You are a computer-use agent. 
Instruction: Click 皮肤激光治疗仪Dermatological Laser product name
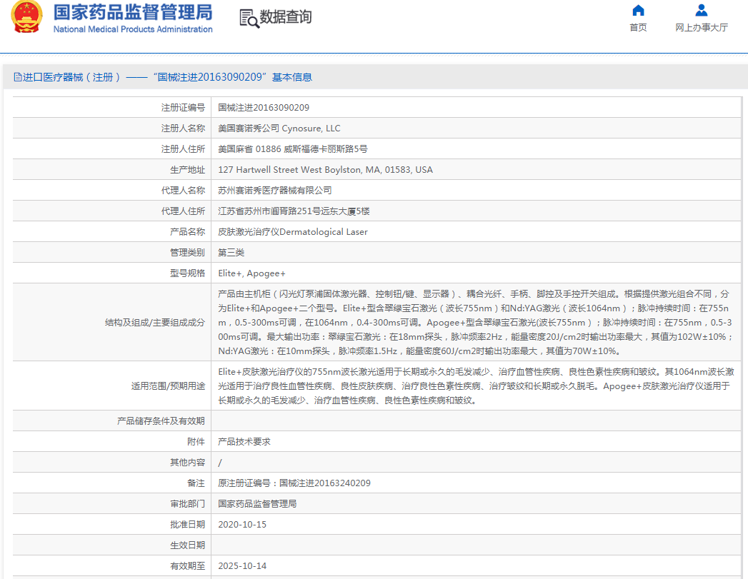(x=293, y=232)
